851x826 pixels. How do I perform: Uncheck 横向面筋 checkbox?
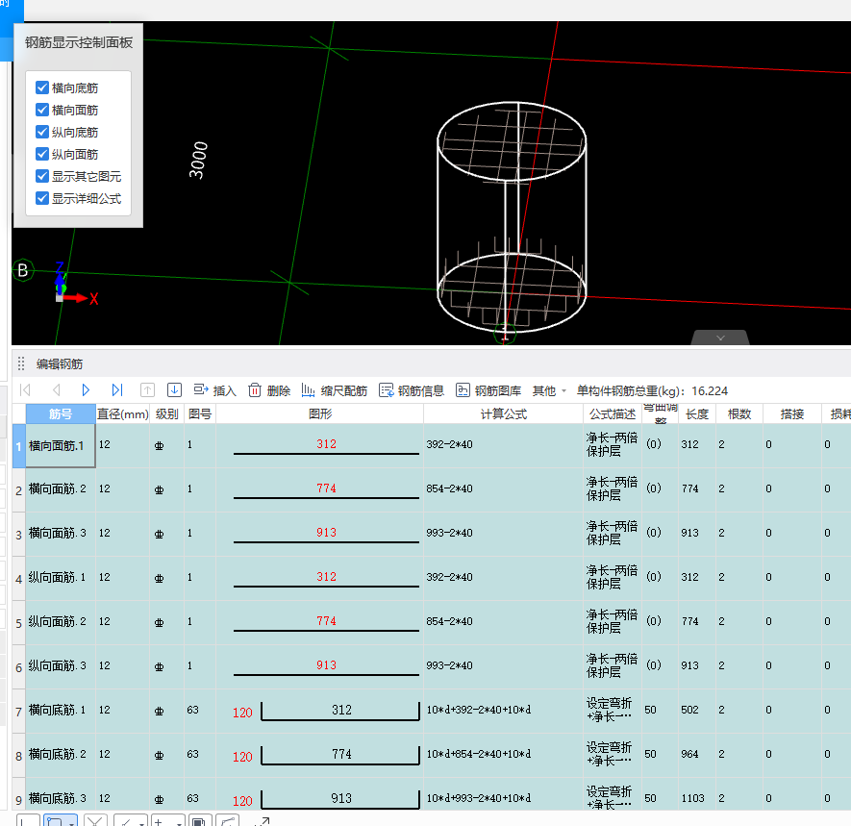tap(42, 110)
